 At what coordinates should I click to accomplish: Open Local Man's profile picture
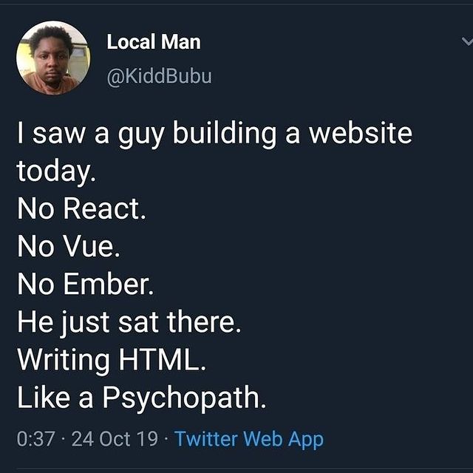(53, 58)
